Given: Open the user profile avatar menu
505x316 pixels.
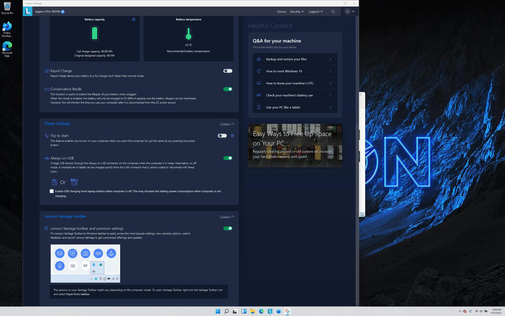Looking at the screenshot, I should [347, 12].
